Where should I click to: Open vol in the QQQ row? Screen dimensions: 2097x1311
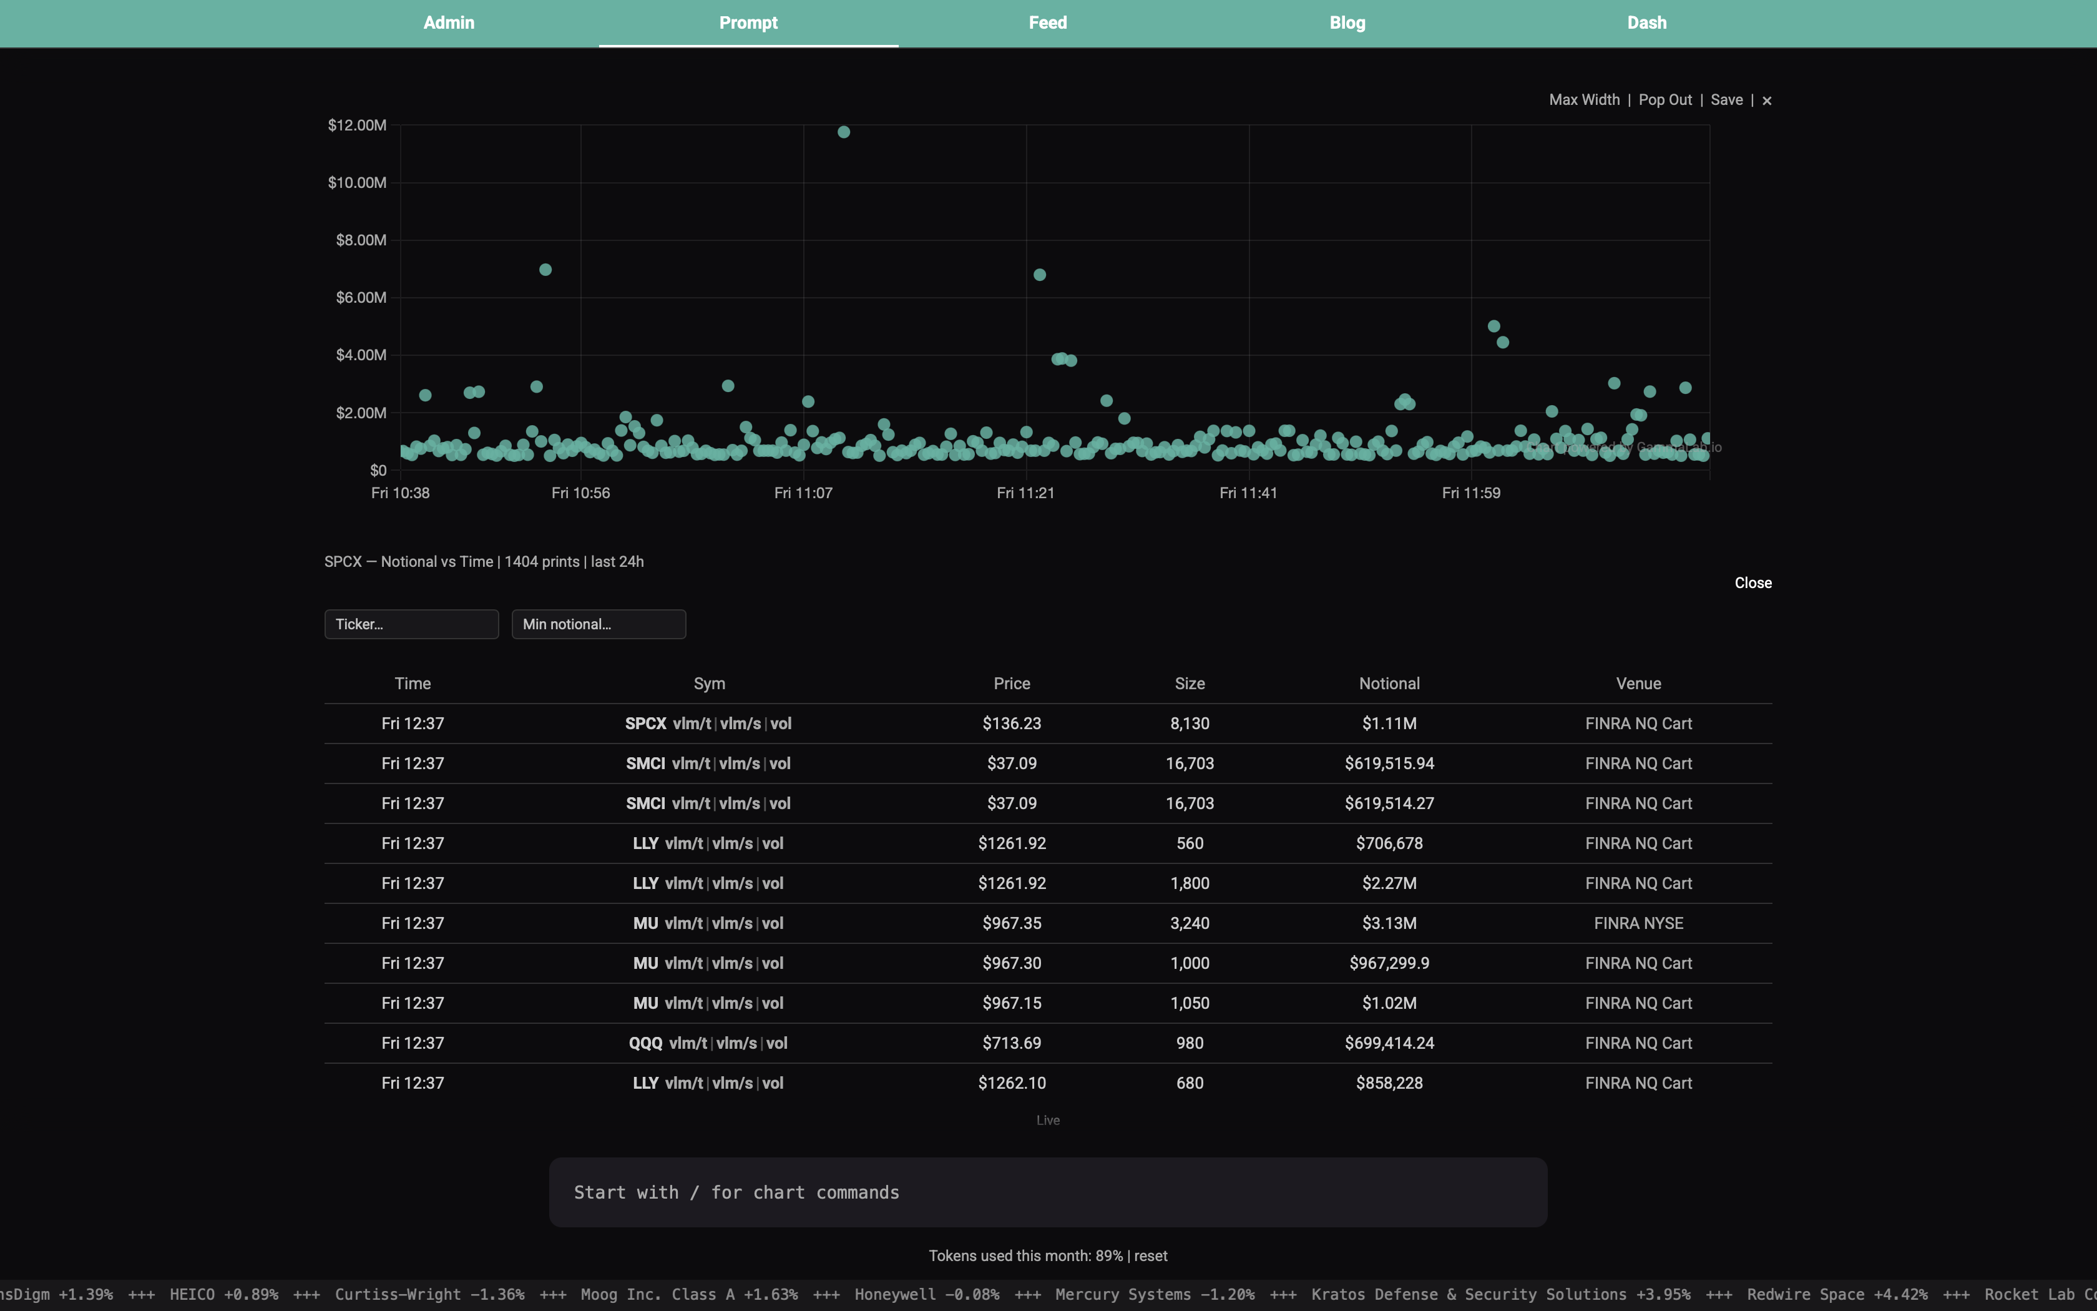coord(776,1042)
